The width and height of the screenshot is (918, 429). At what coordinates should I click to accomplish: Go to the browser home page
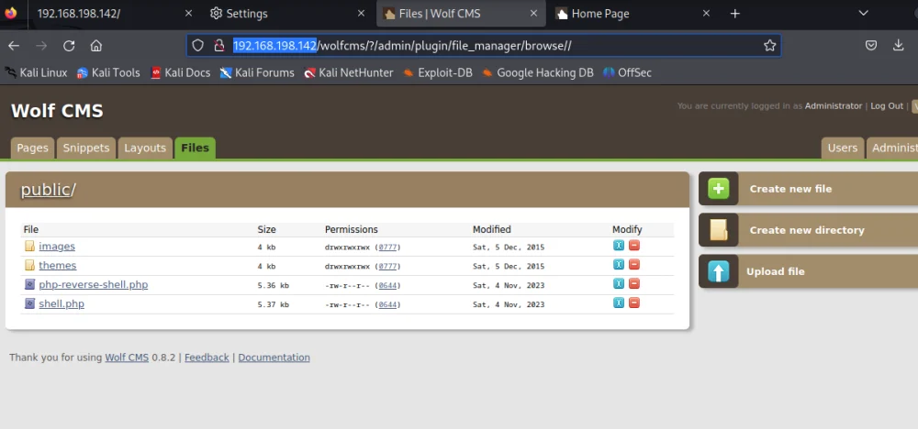(96, 46)
